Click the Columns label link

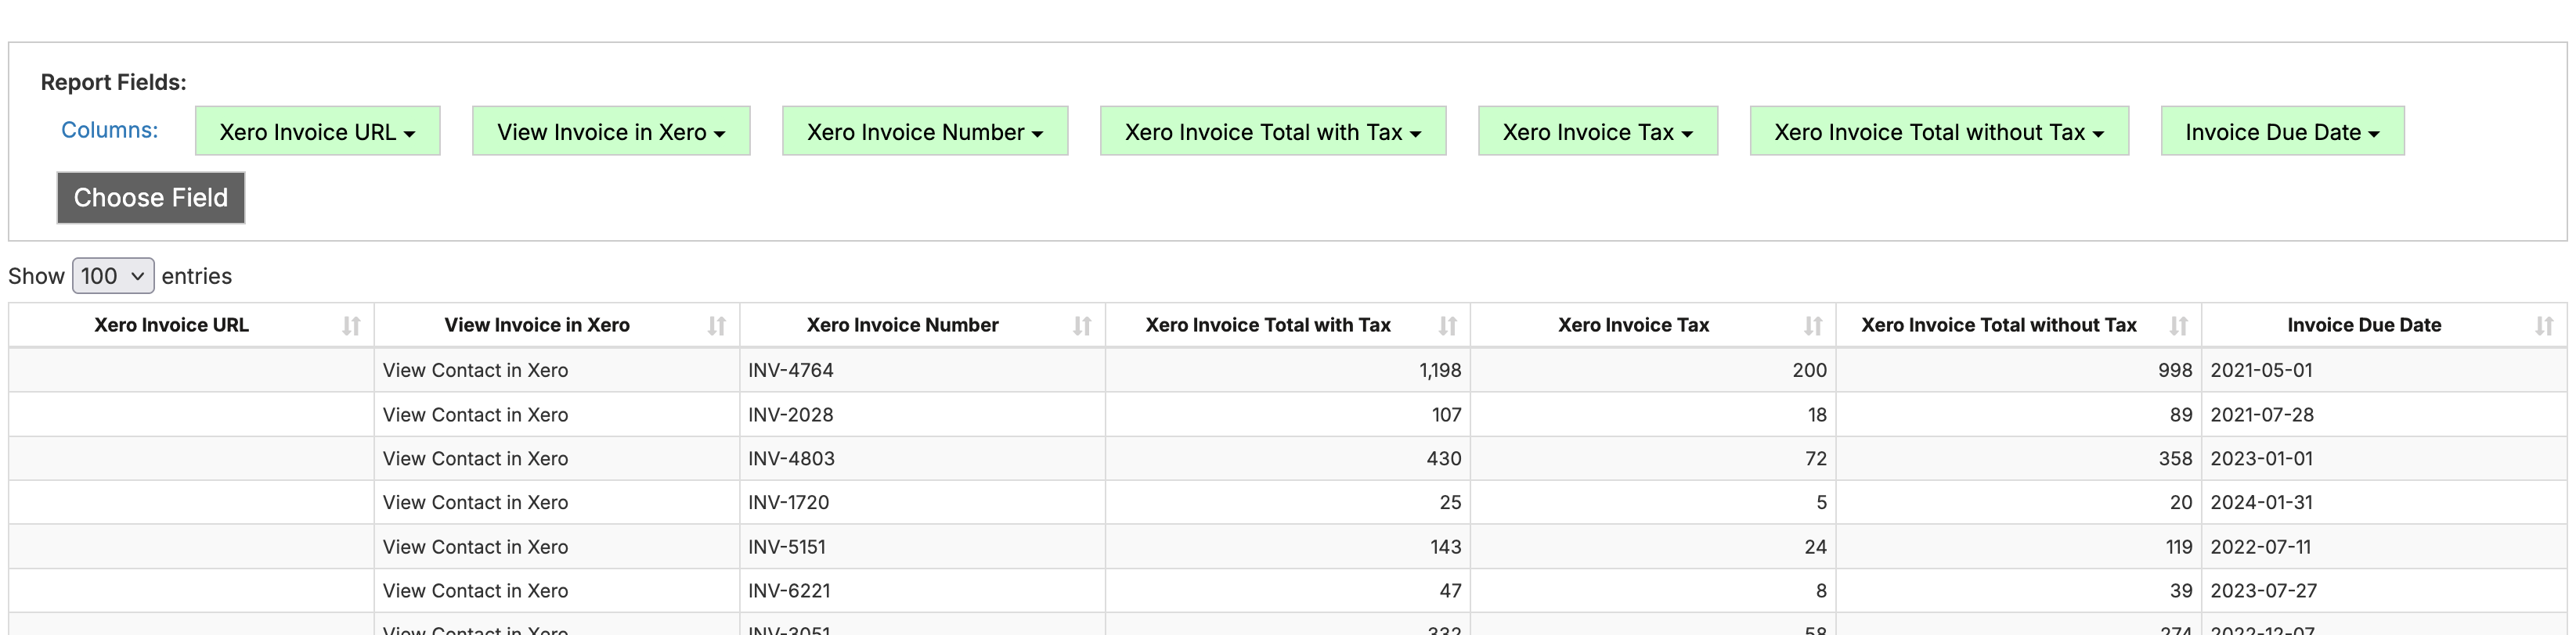point(109,131)
